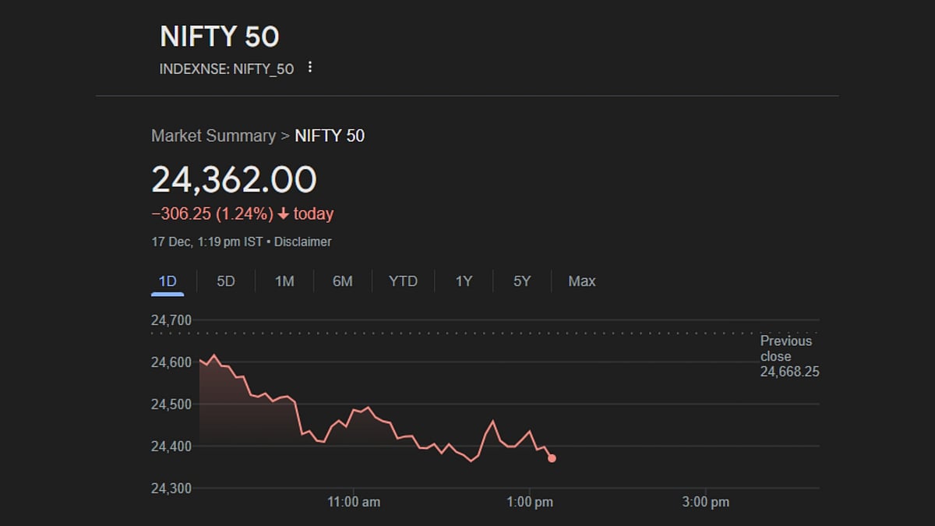Click the 24,362.00 index price value

[234, 180]
